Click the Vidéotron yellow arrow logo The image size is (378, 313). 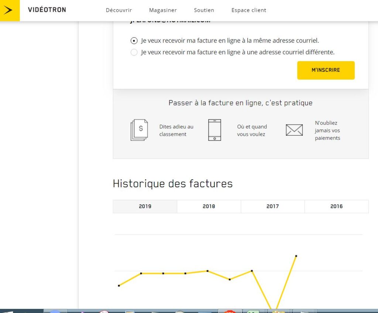pos(10,10)
